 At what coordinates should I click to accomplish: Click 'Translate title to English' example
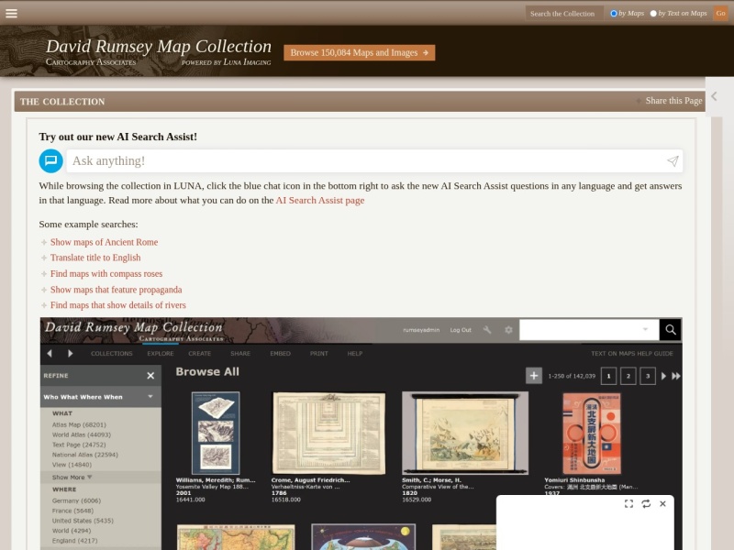95,258
